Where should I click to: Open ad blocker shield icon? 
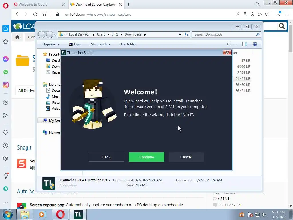[x=252, y=14]
